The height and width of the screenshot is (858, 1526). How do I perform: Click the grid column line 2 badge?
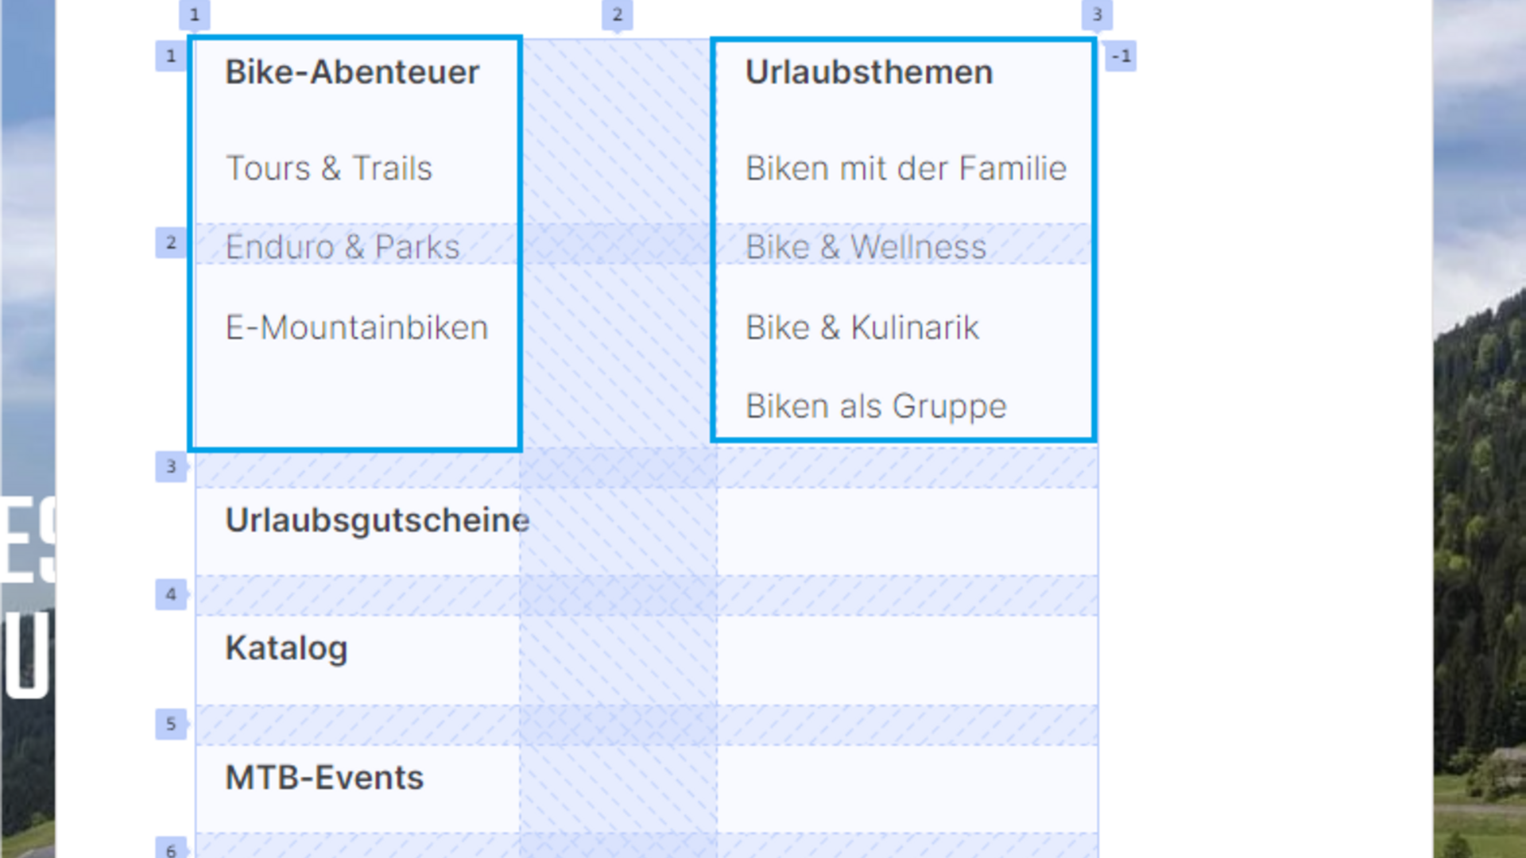click(x=617, y=14)
